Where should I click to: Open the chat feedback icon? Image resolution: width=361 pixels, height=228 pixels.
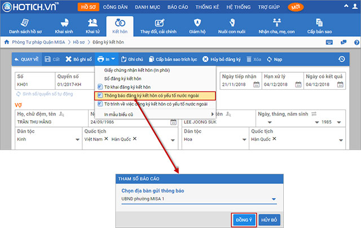[344, 42]
